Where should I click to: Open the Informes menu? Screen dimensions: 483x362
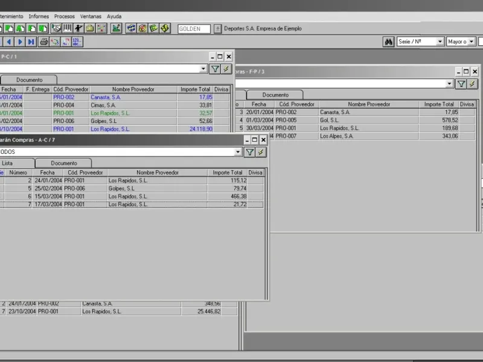click(x=39, y=16)
